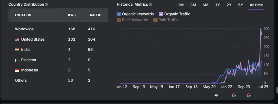Click Worldwide traffic value 416
Image resolution: width=278 pixels, height=104 pixels.
pyautogui.click(x=91, y=29)
